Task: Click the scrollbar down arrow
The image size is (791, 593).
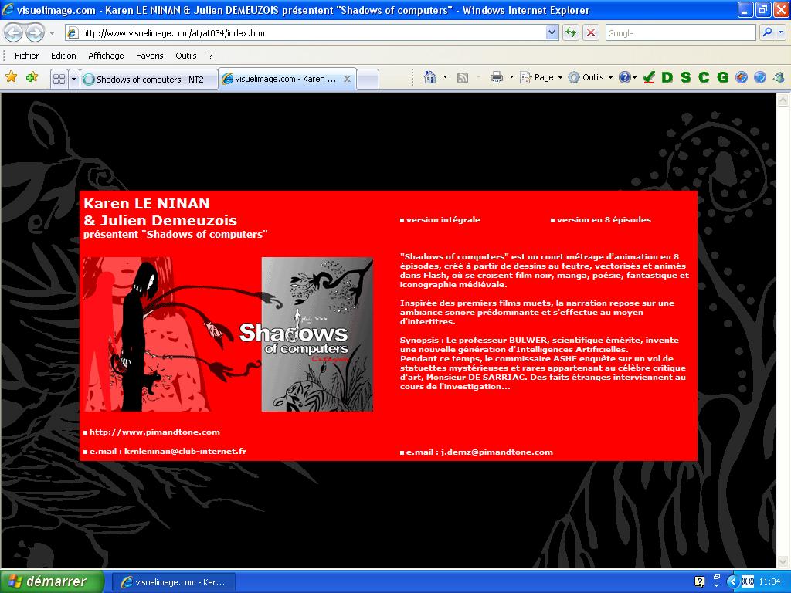Action: click(x=783, y=561)
